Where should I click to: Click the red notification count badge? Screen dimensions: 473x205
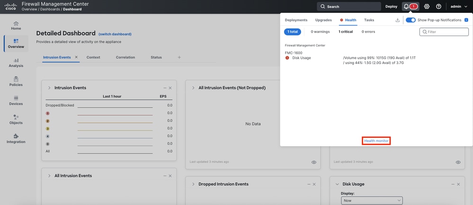(x=413, y=6)
